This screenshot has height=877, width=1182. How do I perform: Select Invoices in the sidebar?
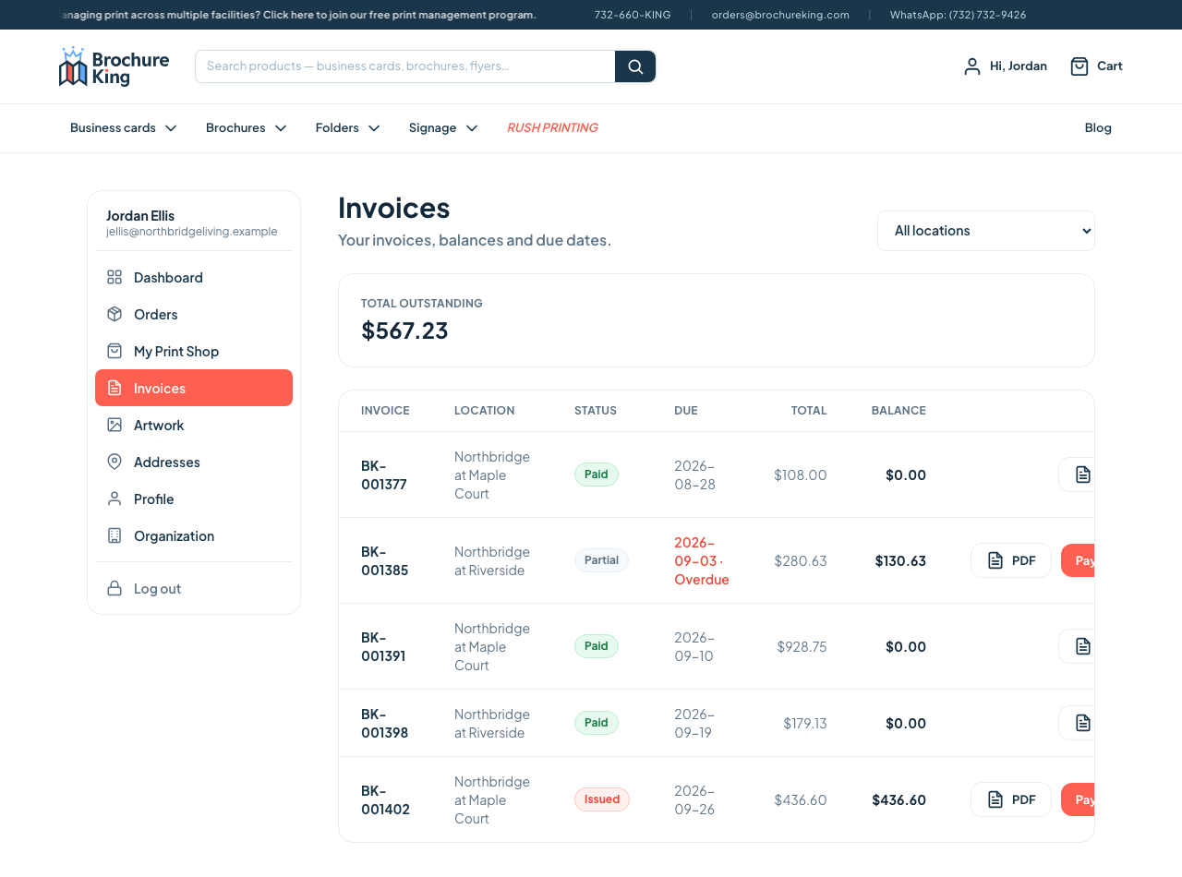tap(194, 388)
